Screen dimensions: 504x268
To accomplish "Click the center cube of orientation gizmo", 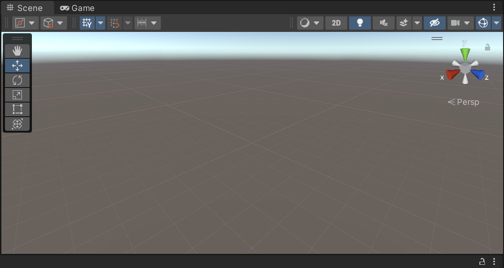I will pos(465,68).
